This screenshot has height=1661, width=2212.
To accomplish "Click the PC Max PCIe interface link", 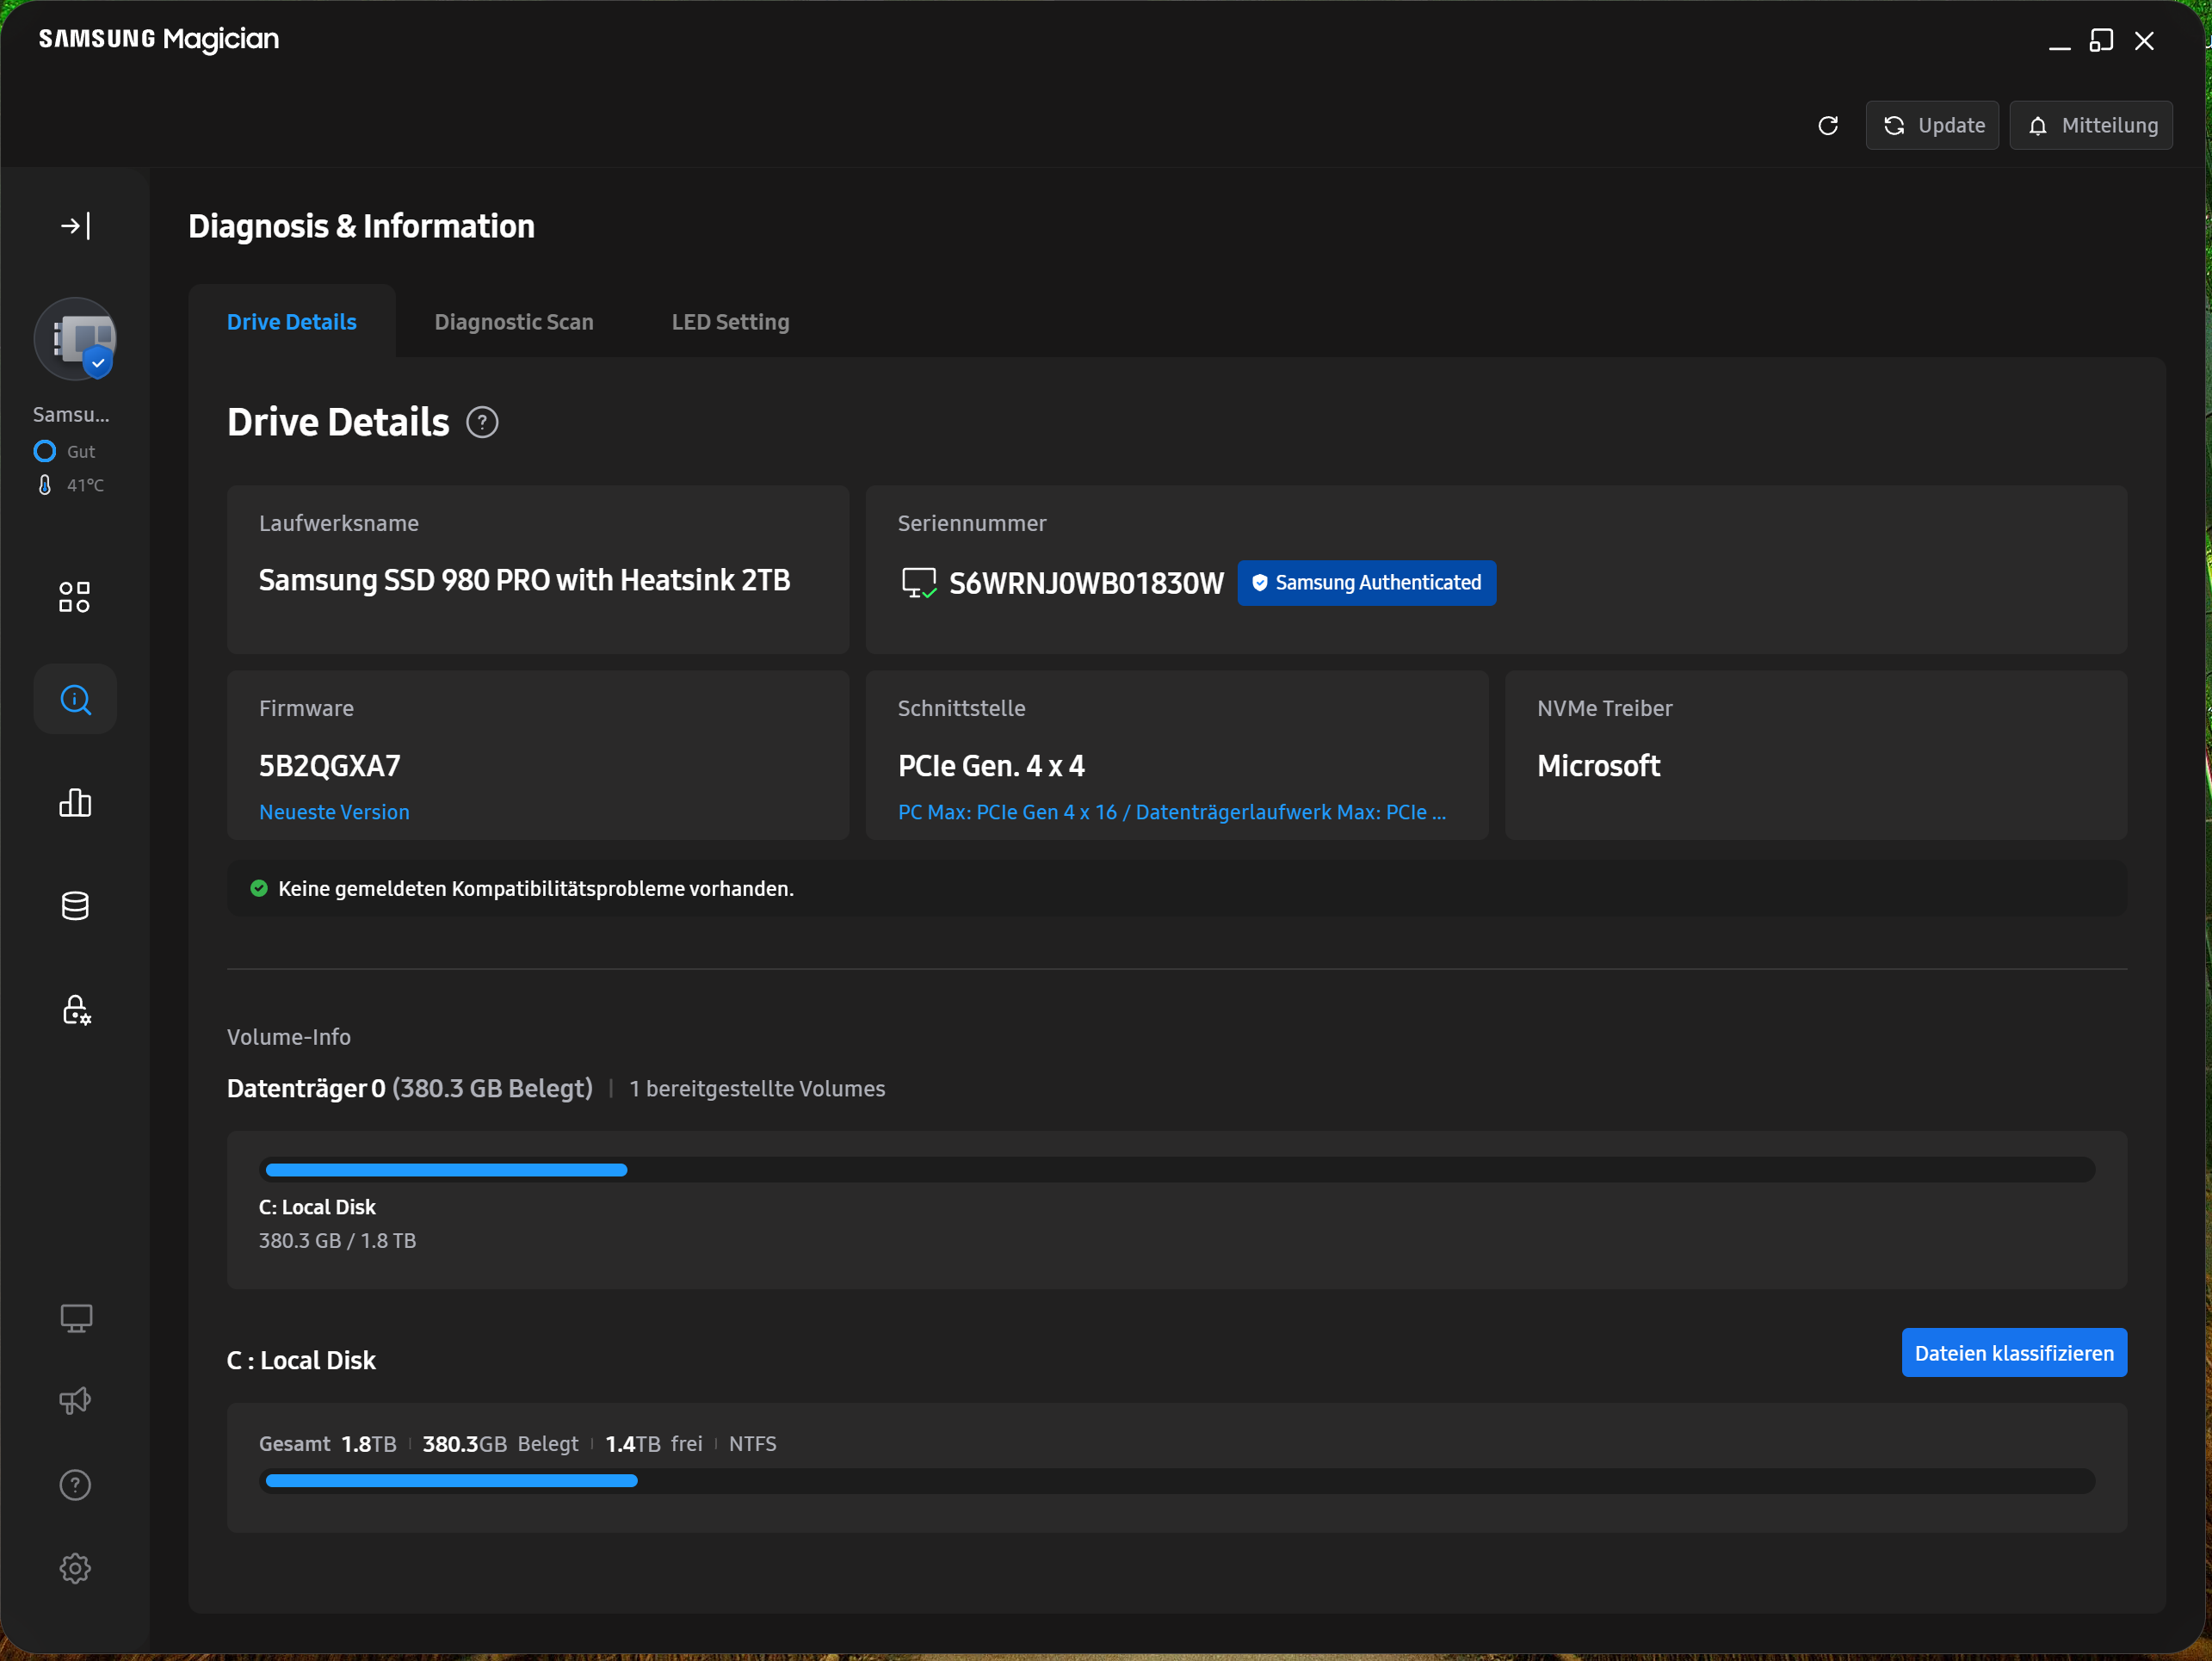I will click(1171, 812).
